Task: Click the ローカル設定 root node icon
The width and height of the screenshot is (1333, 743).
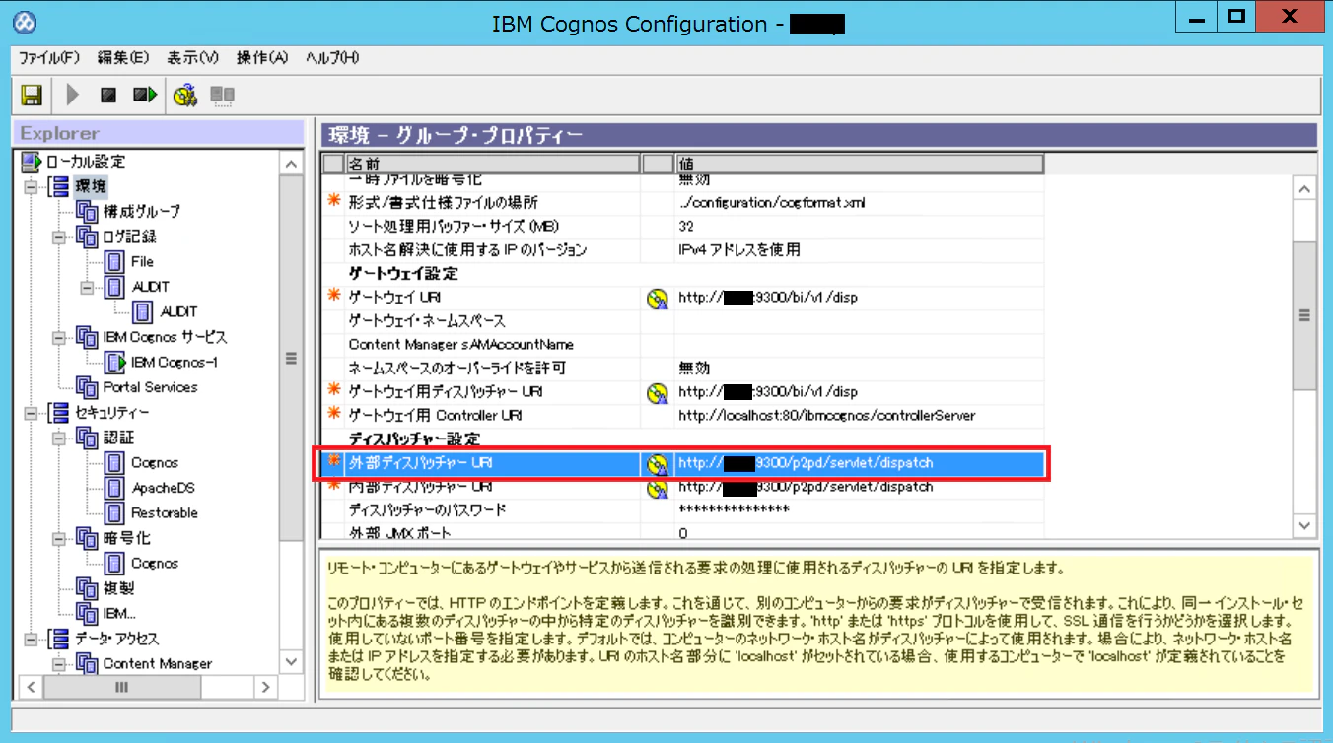Action: [32, 162]
